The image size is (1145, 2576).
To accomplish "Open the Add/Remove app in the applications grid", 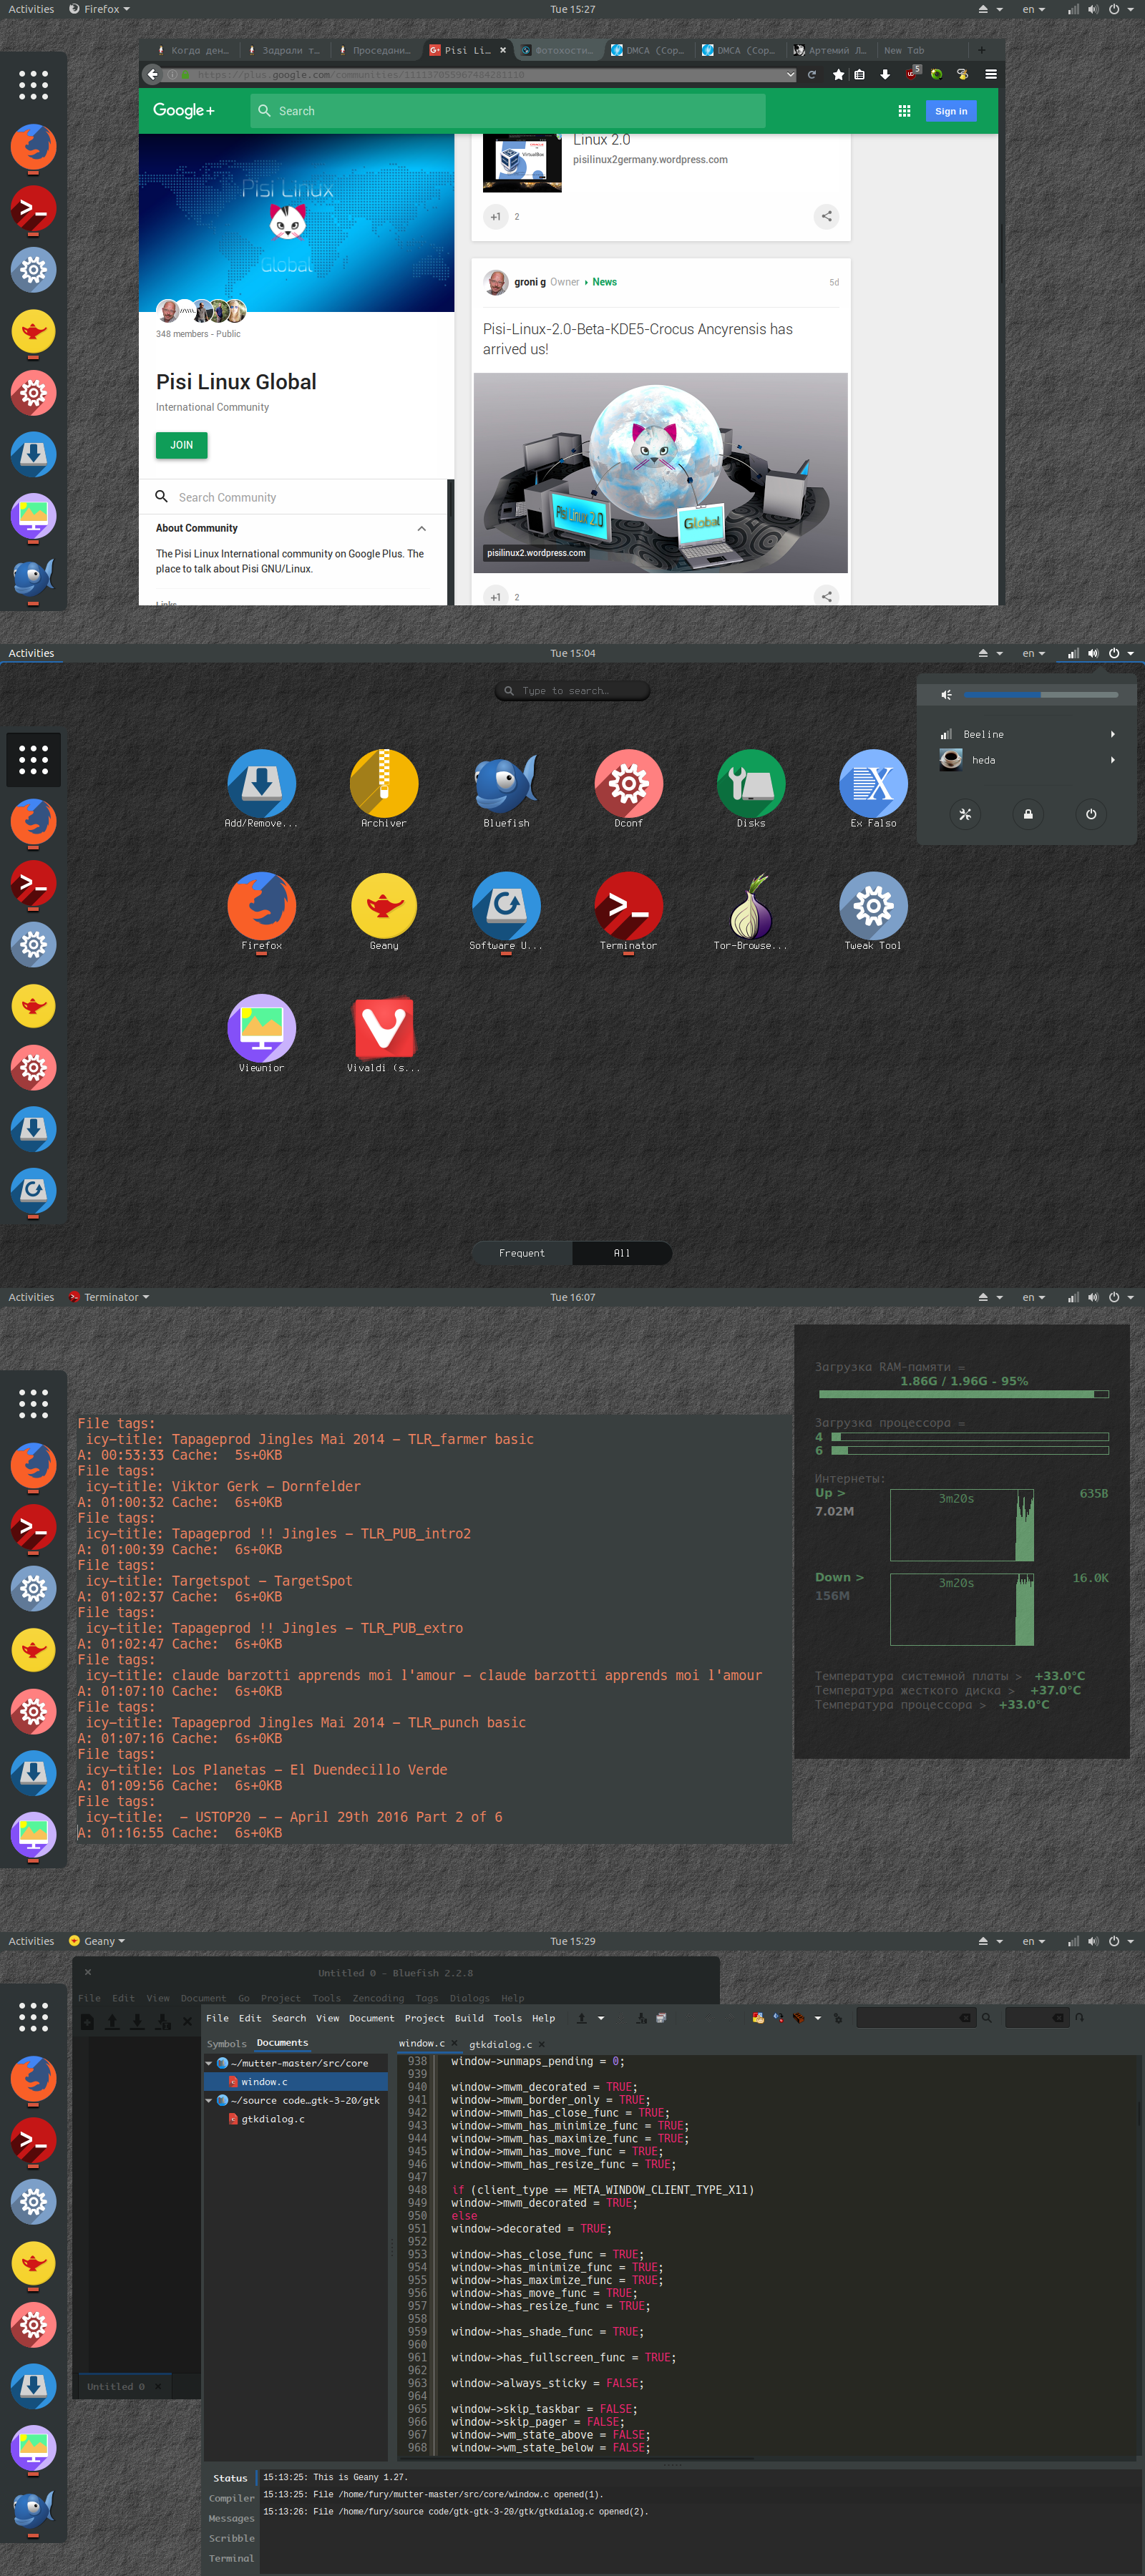I will pyautogui.click(x=261, y=789).
